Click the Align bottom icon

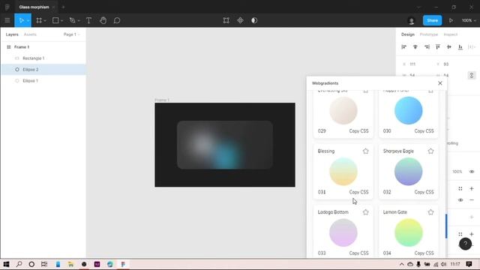pyautogui.click(x=460, y=46)
